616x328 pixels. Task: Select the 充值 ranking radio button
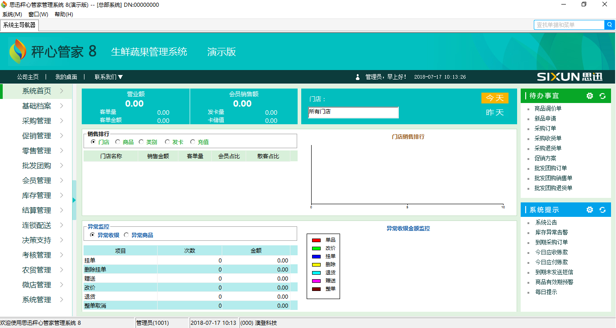click(193, 142)
